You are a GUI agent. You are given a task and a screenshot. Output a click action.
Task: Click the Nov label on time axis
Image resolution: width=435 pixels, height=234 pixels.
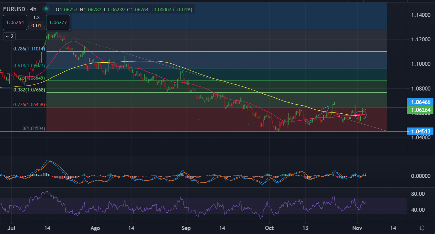[357, 227]
